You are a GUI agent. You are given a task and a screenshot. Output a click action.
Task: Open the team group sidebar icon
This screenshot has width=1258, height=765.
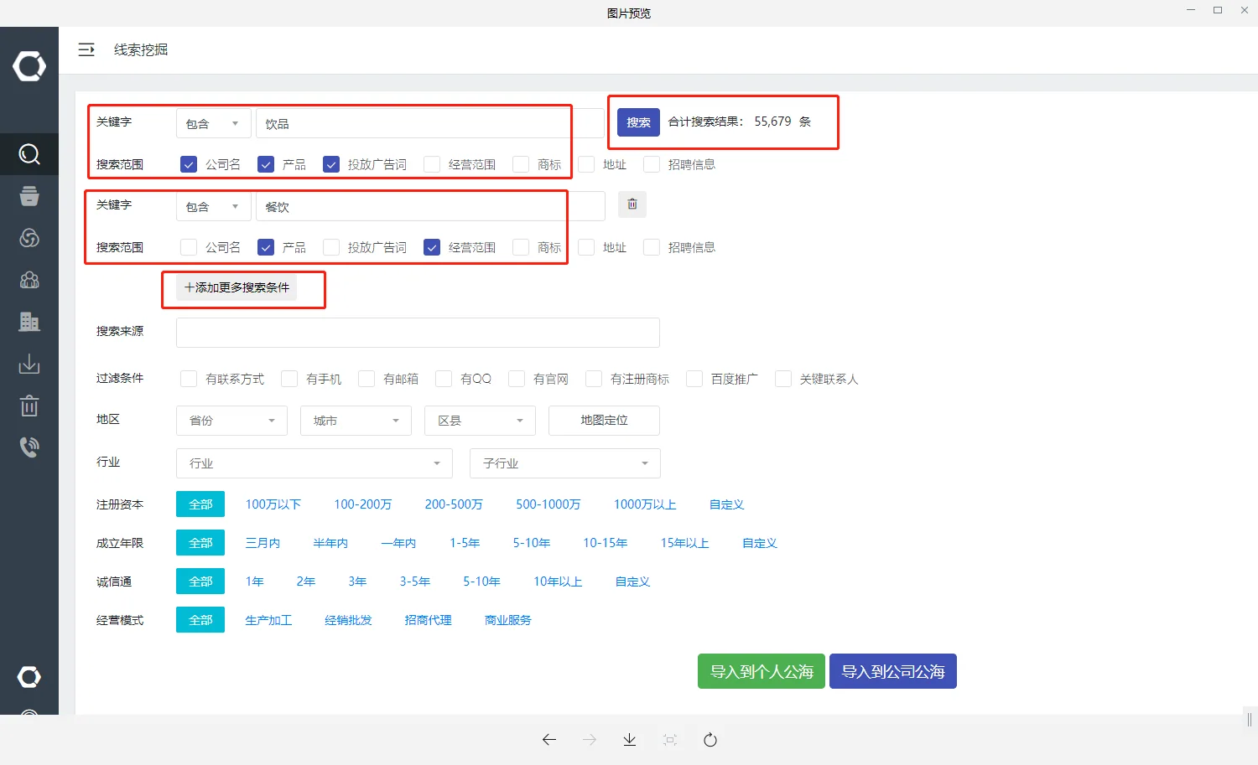(29, 280)
